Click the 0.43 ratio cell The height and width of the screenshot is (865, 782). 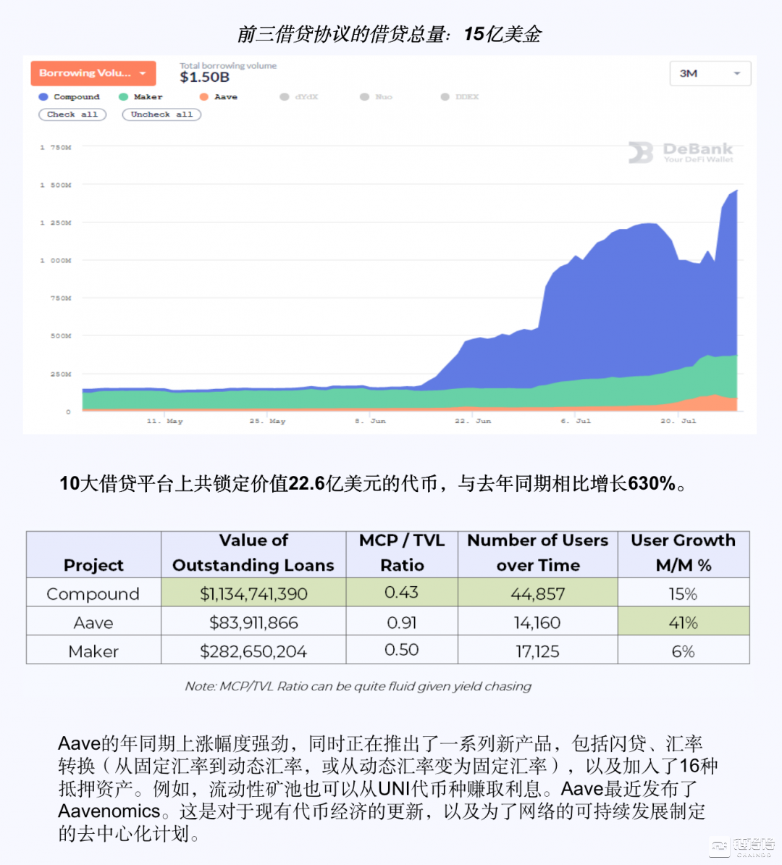coord(402,593)
